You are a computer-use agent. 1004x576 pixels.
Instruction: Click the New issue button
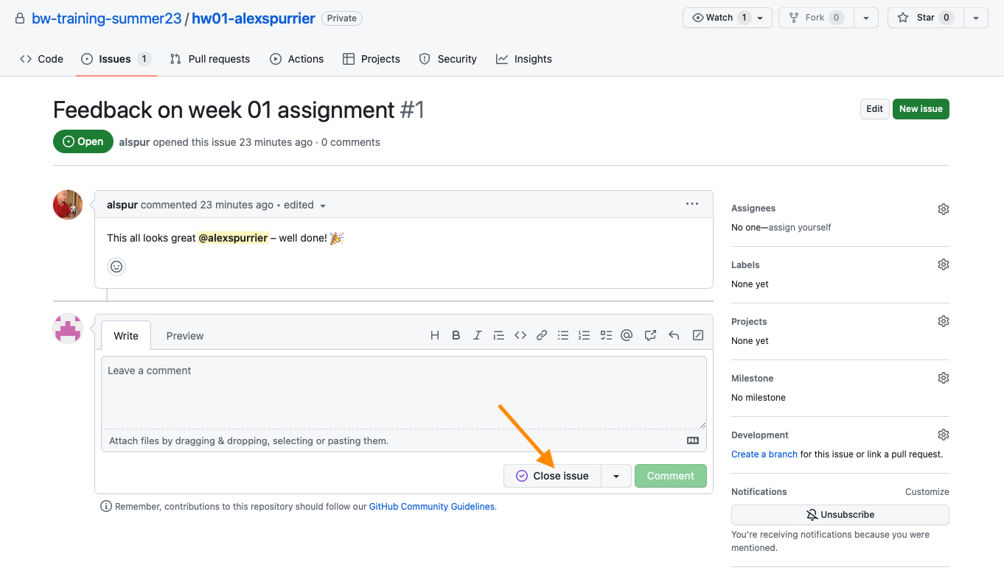pos(921,109)
